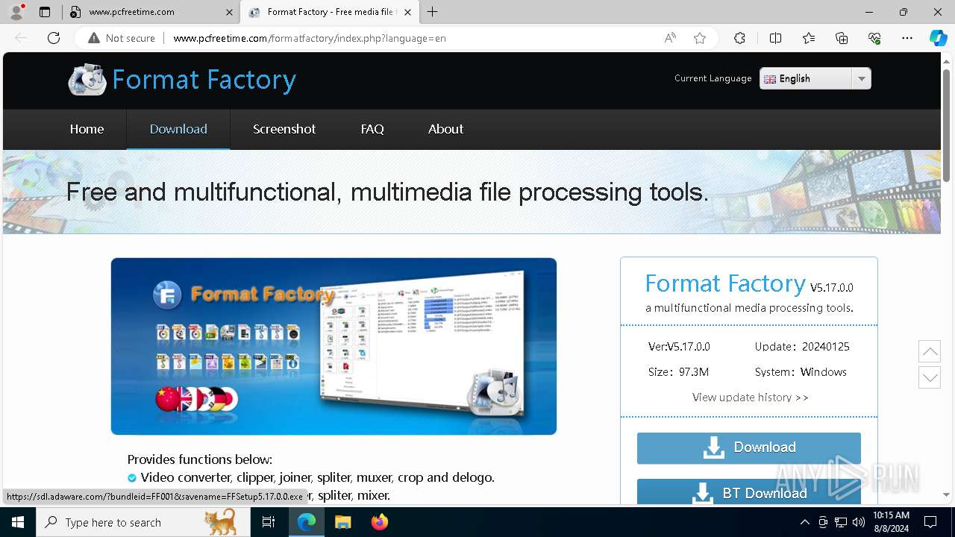This screenshot has width=955, height=537.
Task: Open Microsoft Edge from the taskbar
Action: [x=307, y=522]
